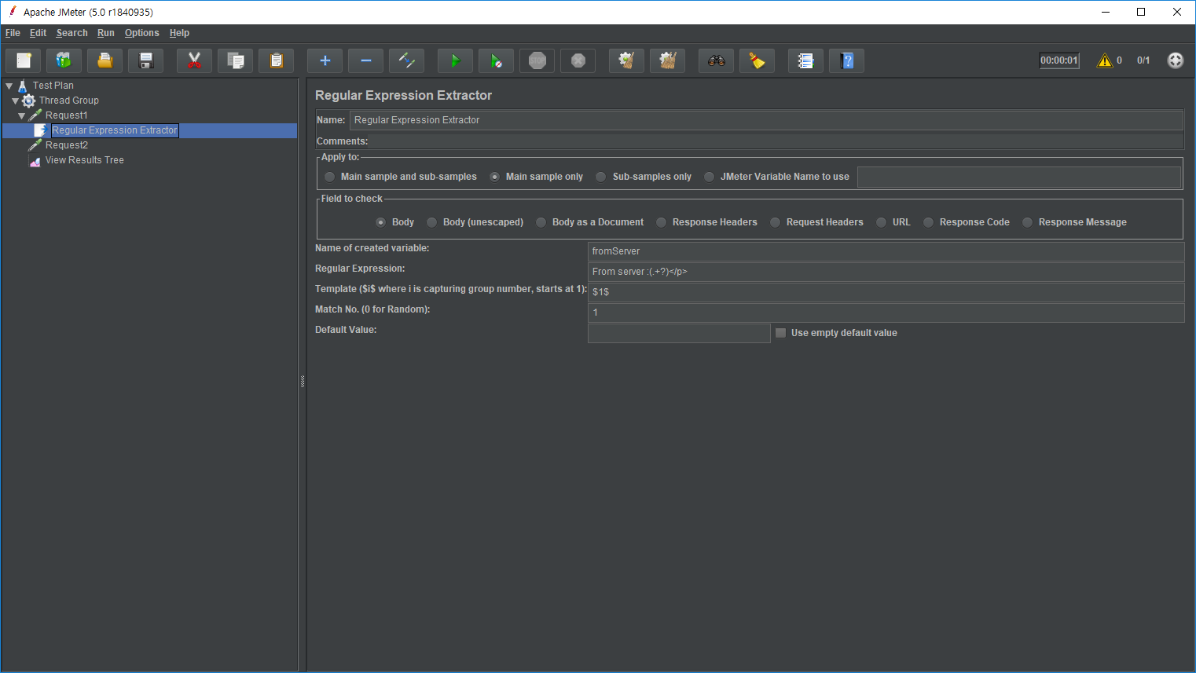Viewport: 1196px width, 673px height.
Task: Expand all nodes with the plus icon
Action: coord(325,60)
